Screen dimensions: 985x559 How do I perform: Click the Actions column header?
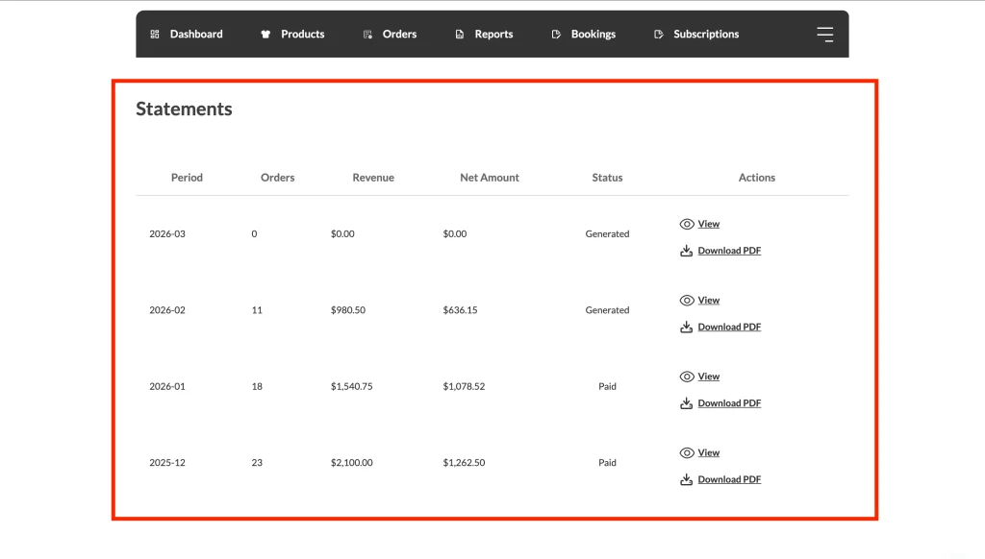pos(757,178)
